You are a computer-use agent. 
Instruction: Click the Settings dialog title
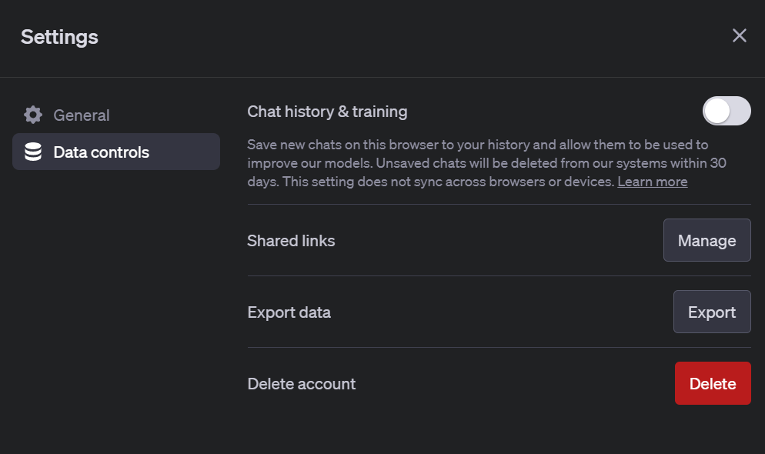59,36
